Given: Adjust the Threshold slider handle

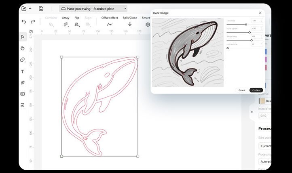Looking at the screenshot, I should pyautogui.click(x=246, y=25).
